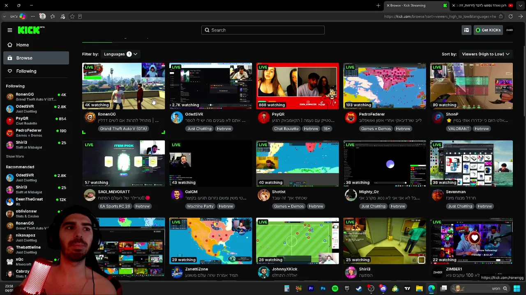526x295 pixels.
Task: Open Photoshop from the taskbar
Action: (x=323, y=288)
